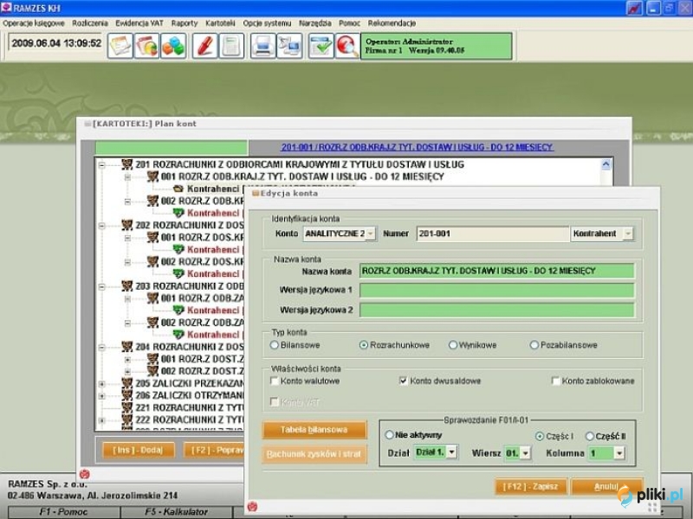
Task: Open the Kolumna dropdown
Action: pyautogui.click(x=619, y=453)
